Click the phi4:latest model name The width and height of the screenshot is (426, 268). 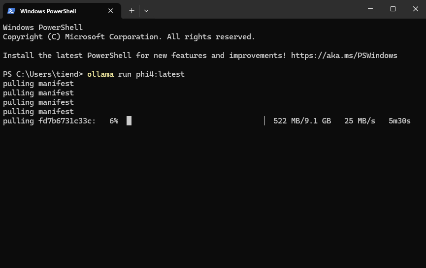tap(160, 74)
